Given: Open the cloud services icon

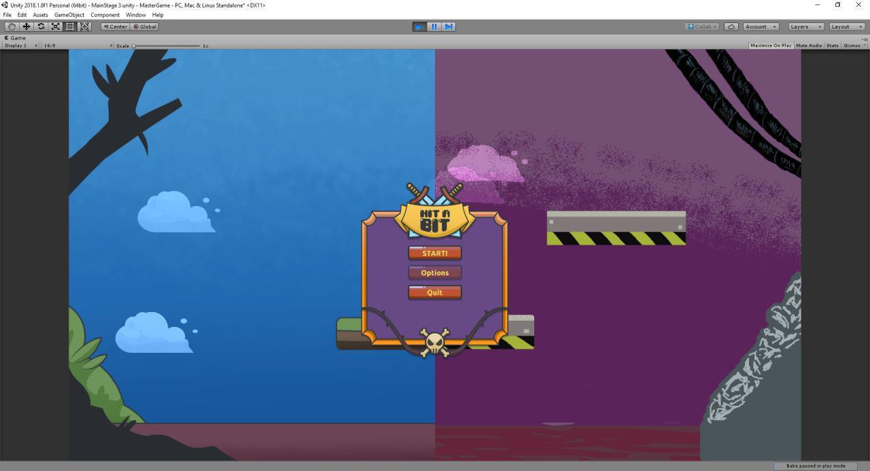Looking at the screenshot, I should [x=731, y=27].
